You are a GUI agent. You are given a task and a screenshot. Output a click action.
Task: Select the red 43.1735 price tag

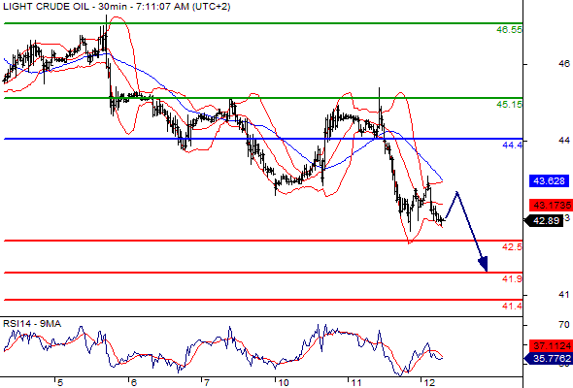(x=551, y=205)
